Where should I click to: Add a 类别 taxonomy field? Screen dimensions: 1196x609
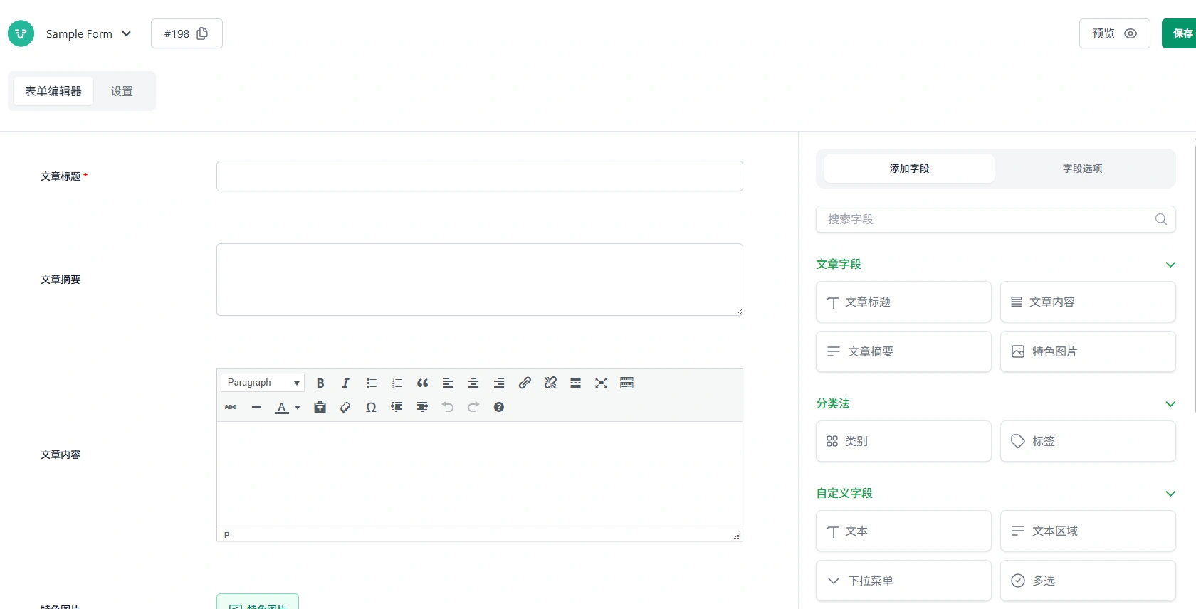(x=903, y=441)
